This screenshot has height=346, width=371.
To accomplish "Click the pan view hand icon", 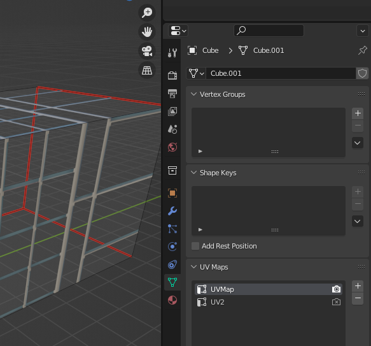I will point(147,32).
